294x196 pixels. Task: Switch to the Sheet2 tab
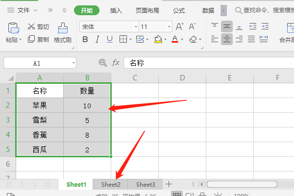[110, 184]
